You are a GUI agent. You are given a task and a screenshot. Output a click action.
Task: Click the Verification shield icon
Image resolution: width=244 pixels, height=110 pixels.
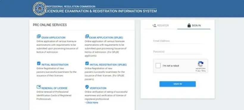click(87, 87)
